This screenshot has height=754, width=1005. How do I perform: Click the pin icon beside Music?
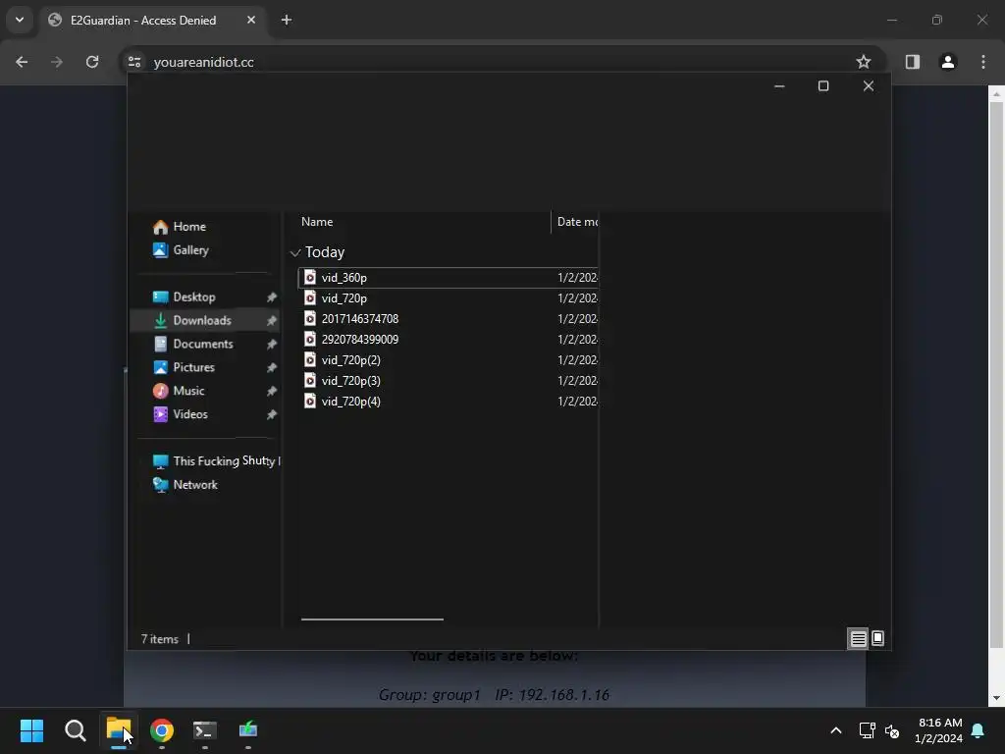tap(272, 391)
